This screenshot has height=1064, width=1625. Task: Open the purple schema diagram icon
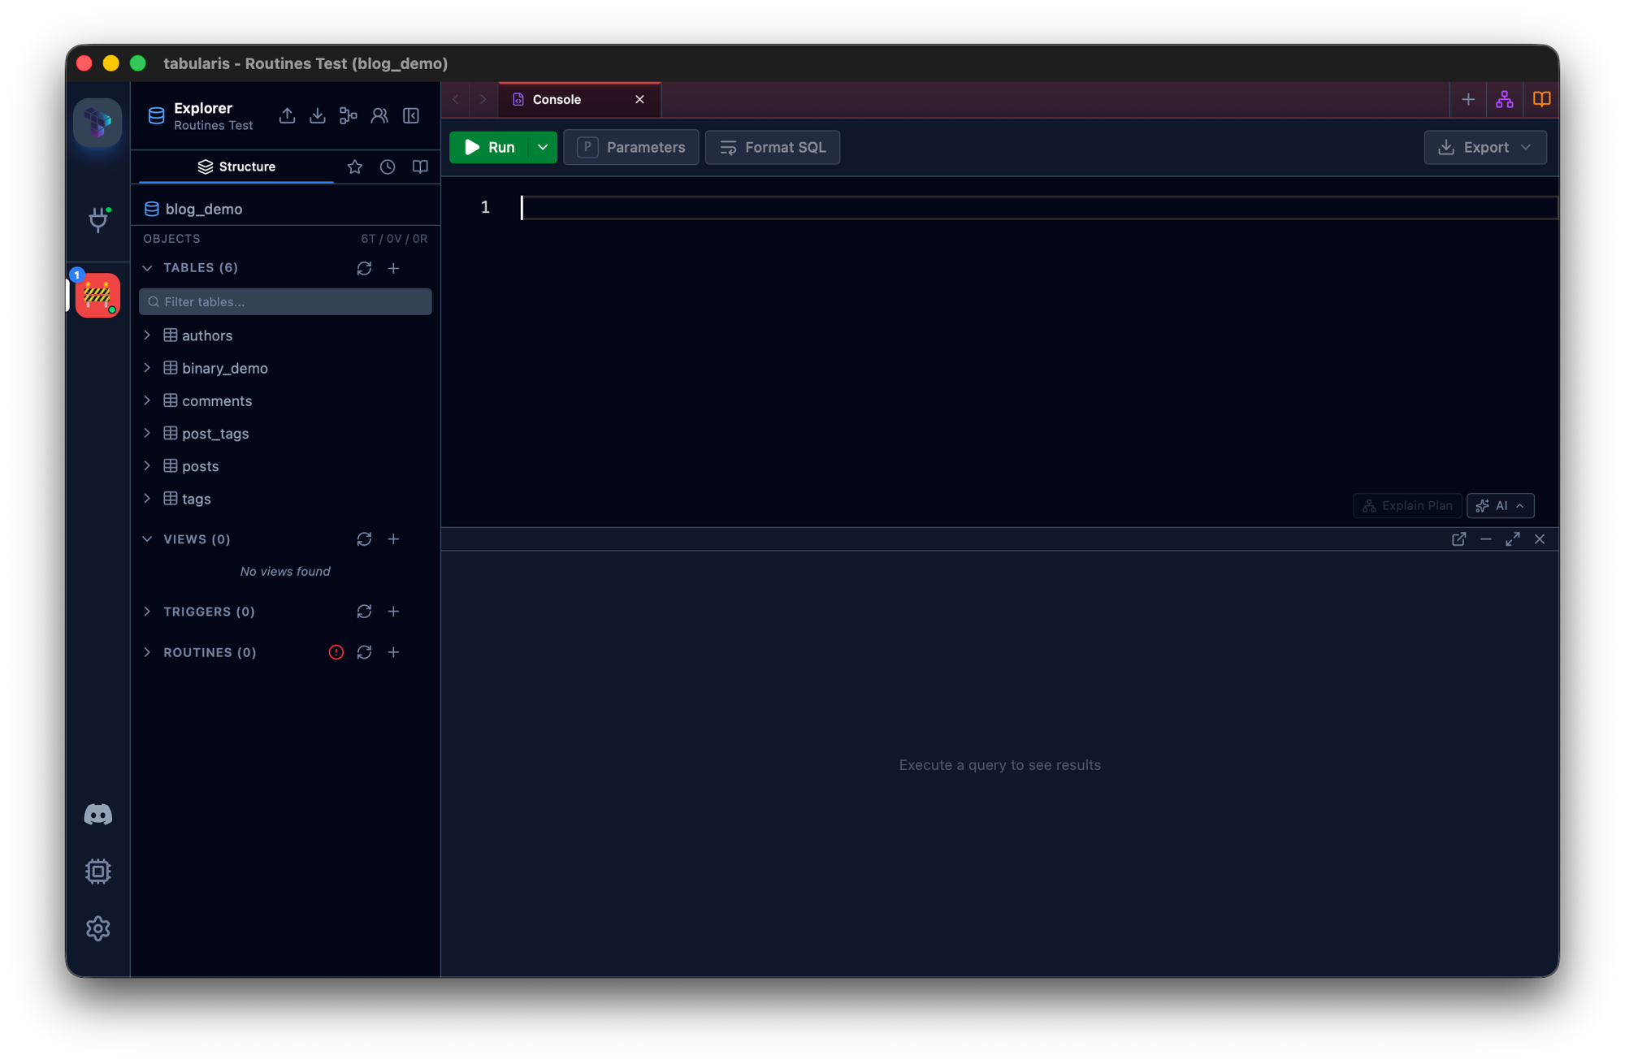point(1505,99)
